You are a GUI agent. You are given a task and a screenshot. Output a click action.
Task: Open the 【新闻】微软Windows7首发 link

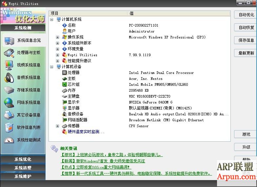103,161
